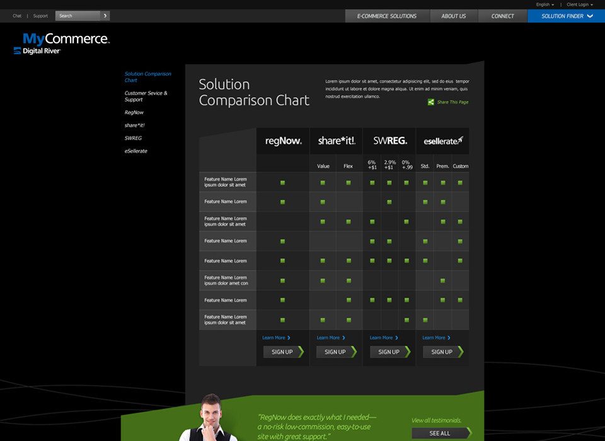This screenshot has width=605, height=441.
Task: Click the 2.9% +$1 column subheader
Action: [x=389, y=165]
